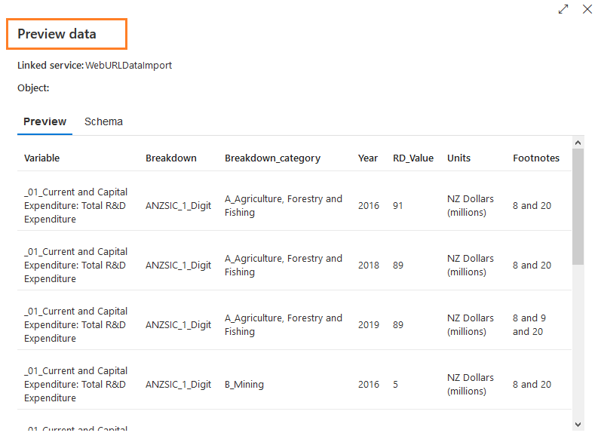Click the Breakdown_category column header
The image size is (601, 436).
pyautogui.click(x=272, y=158)
